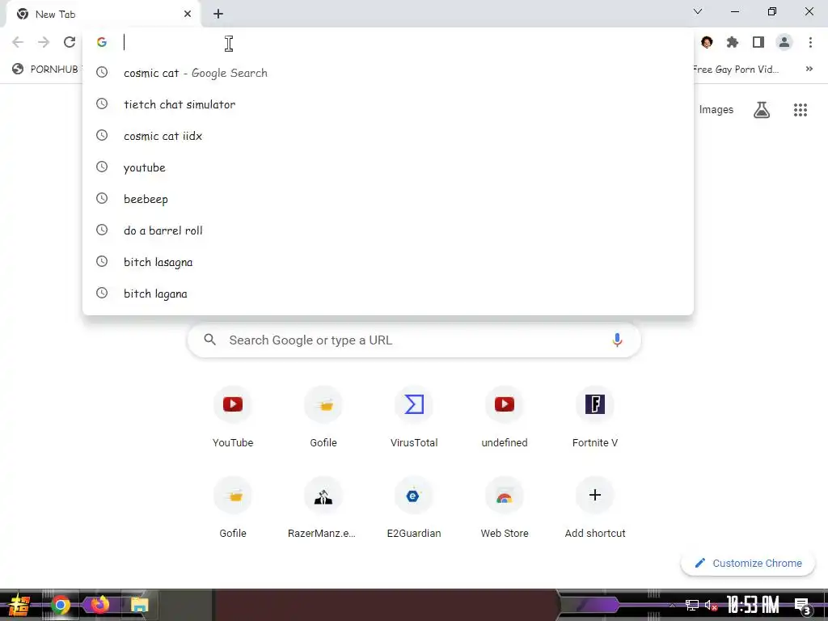Choose the 'youtube' suggestion
Viewport: 828px width, 621px height.
point(388,167)
